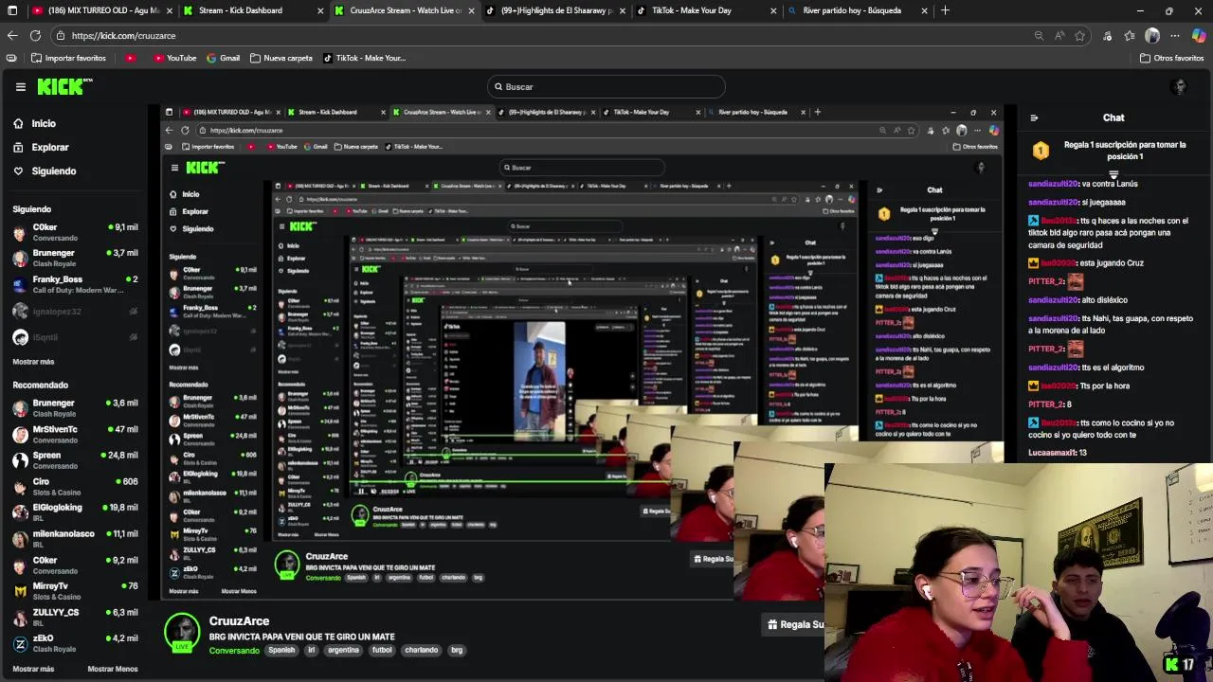Image resolution: width=1213 pixels, height=682 pixels.
Task: Collapse the chat panel arrow
Action: point(1034,118)
